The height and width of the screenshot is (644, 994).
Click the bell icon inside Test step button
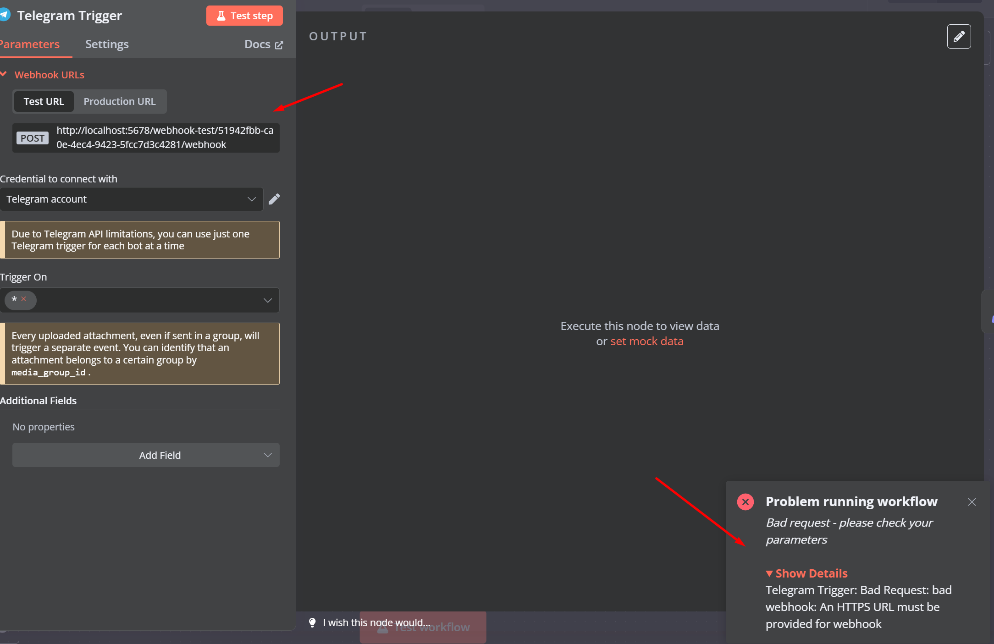[x=221, y=15]
